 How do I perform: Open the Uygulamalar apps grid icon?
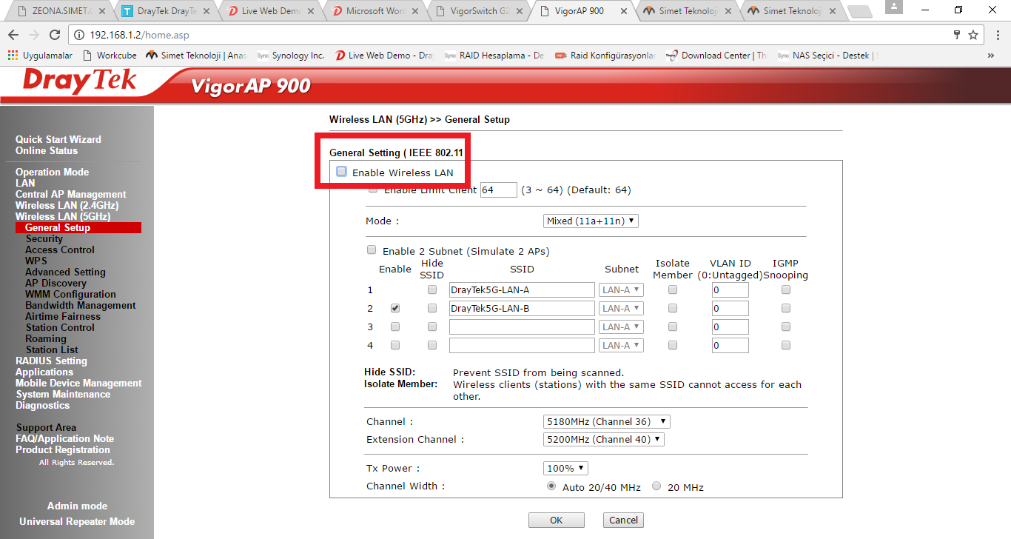(13, 56)
